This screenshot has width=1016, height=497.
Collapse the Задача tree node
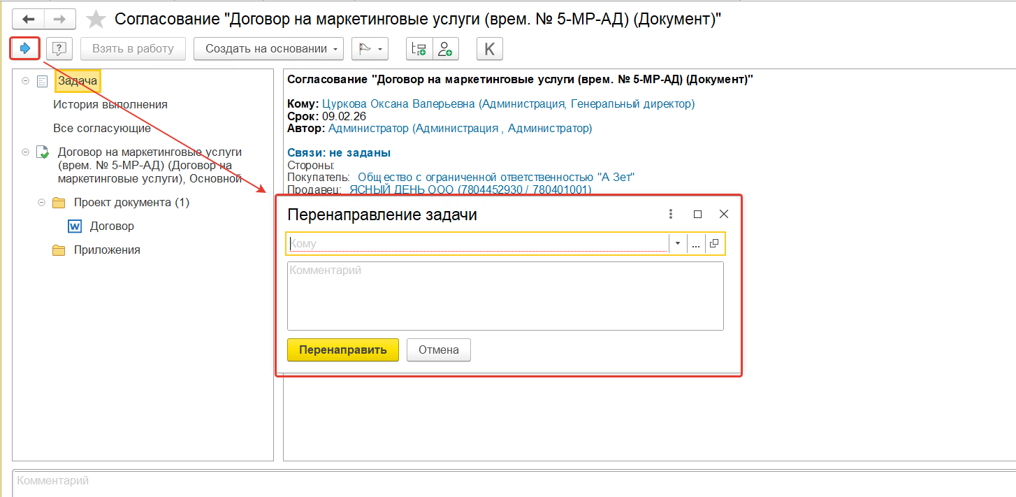click(x=25, y=81)
